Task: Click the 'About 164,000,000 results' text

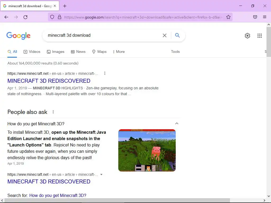Action: (43, 63)
